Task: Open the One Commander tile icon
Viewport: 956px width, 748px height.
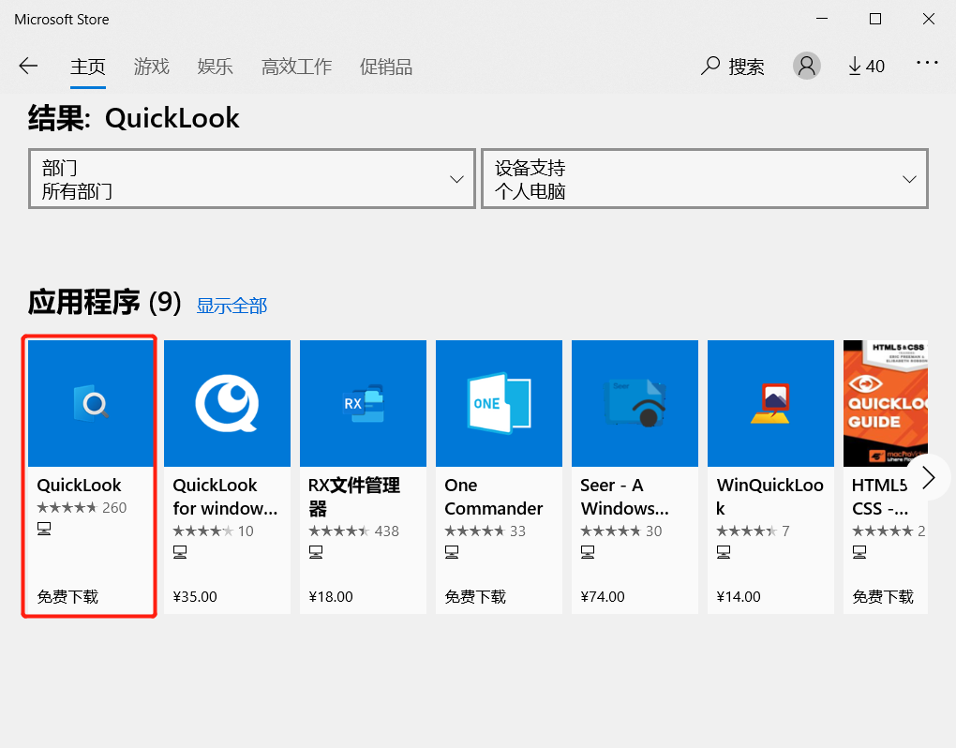Action: click(499, 404)
